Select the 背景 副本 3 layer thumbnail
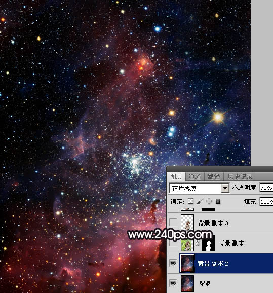Screen dimensions: 273x293 (x=187, y=223)
